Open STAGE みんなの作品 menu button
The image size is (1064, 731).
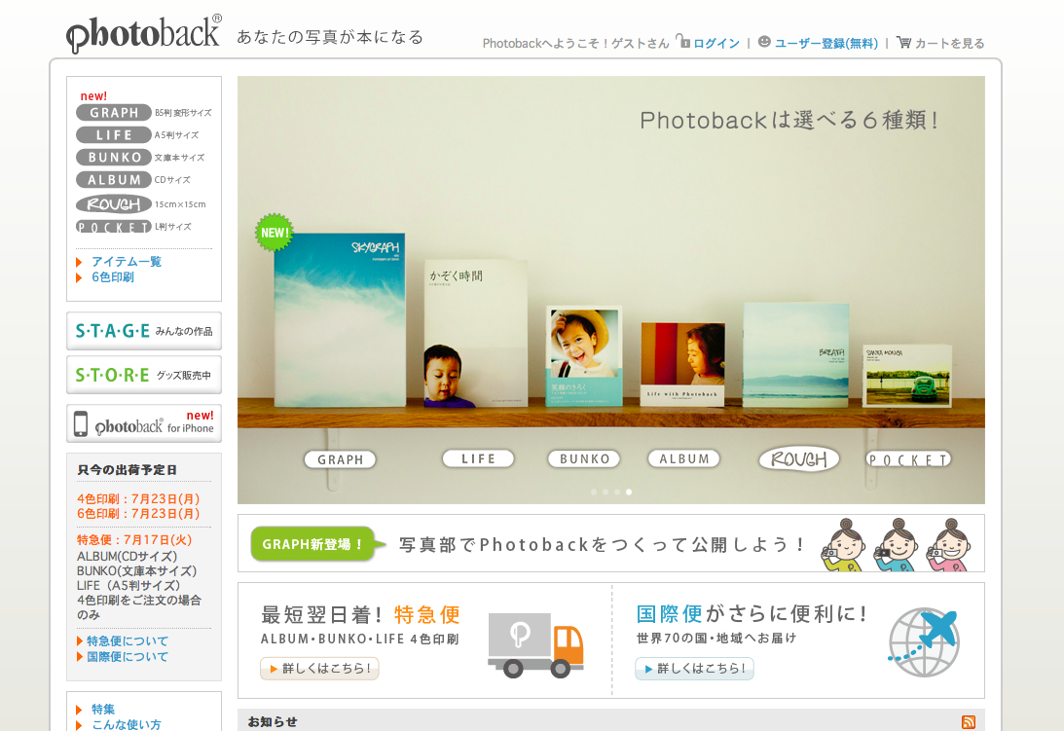pos(144,331)
